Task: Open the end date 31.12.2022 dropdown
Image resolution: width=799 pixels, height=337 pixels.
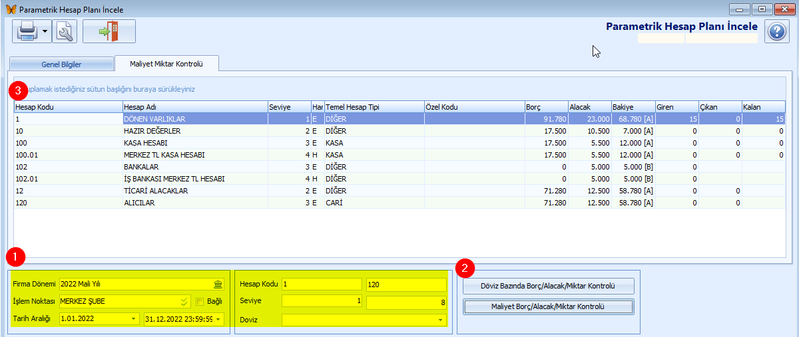Action: [x=218, y=319]
